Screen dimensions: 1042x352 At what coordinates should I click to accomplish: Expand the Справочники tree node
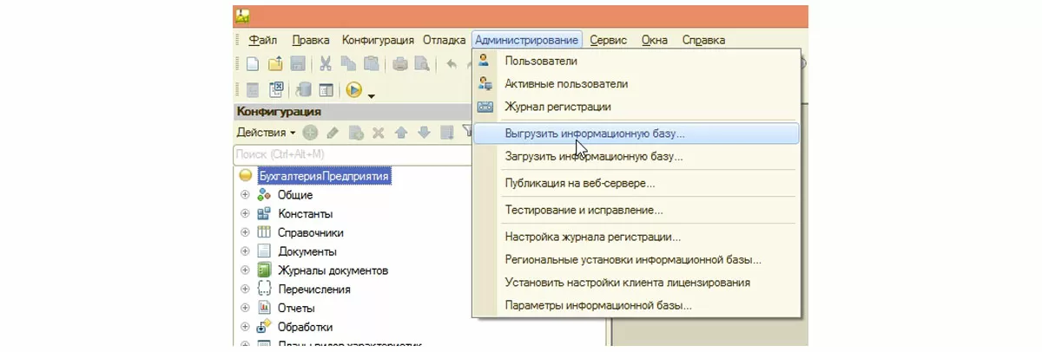tap(245, 232)
